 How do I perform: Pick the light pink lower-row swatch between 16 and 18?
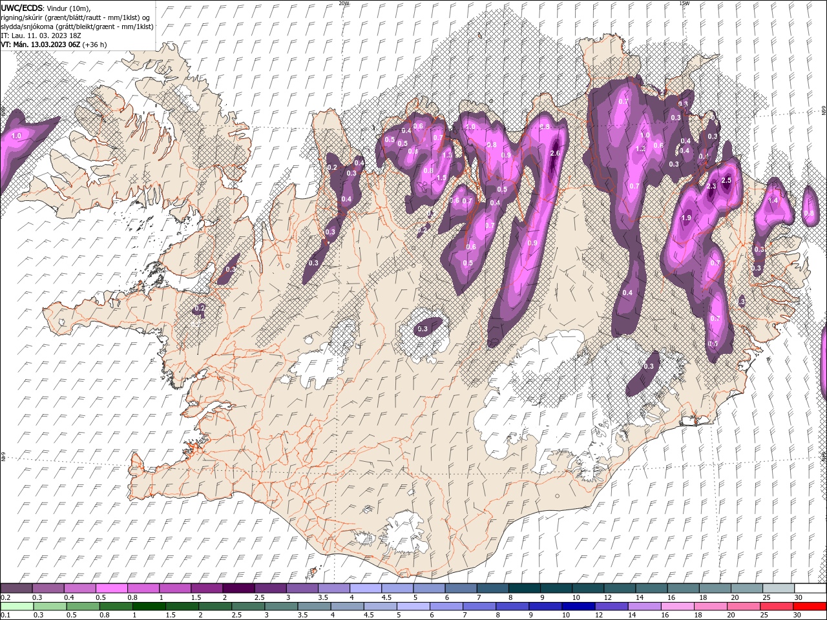click(x=676, y=606)
